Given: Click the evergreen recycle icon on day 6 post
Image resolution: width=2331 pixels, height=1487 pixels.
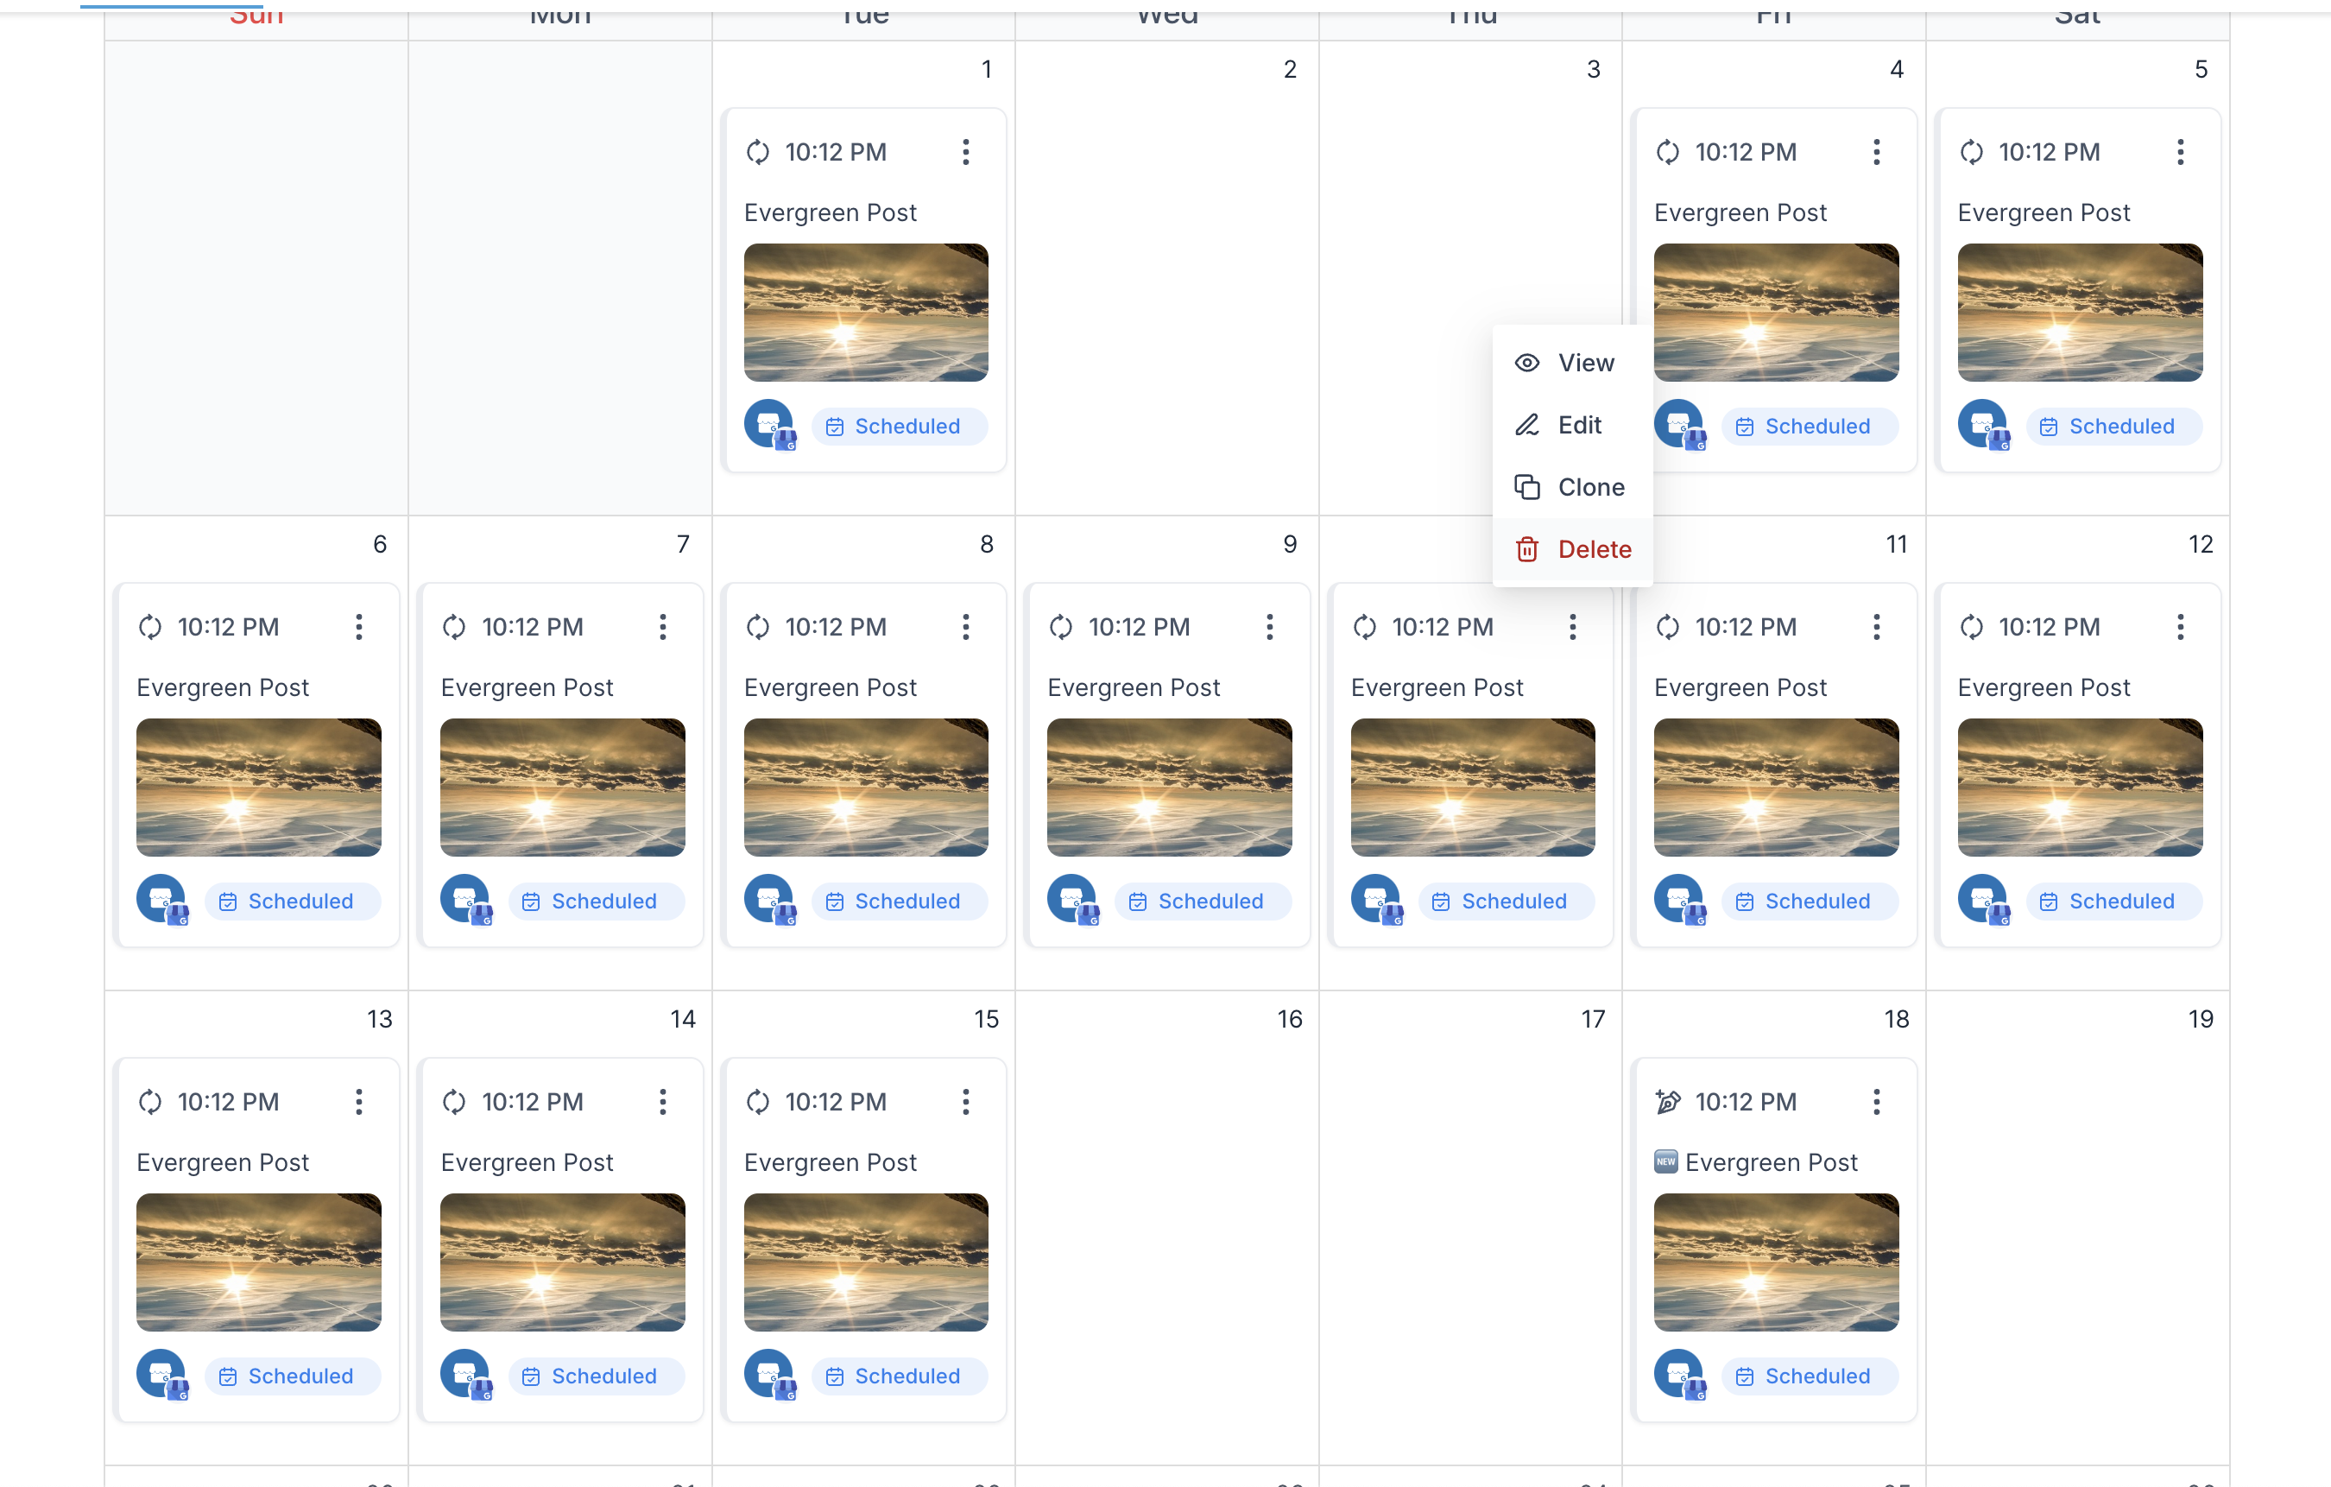Looking at the screenshot, I should 150,627.
